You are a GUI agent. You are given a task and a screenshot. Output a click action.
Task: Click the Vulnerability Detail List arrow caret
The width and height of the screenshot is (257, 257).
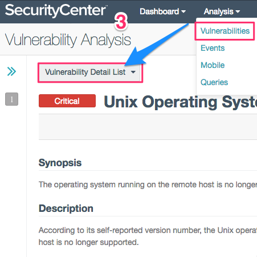(x=133, y=72)
